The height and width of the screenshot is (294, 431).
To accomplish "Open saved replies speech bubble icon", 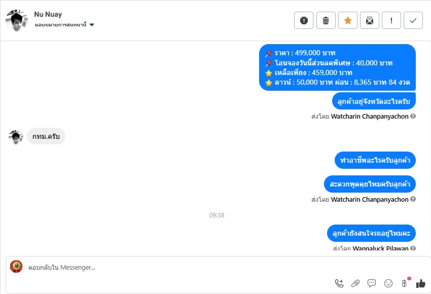I will pyautogui.click(x=372, y=283).
